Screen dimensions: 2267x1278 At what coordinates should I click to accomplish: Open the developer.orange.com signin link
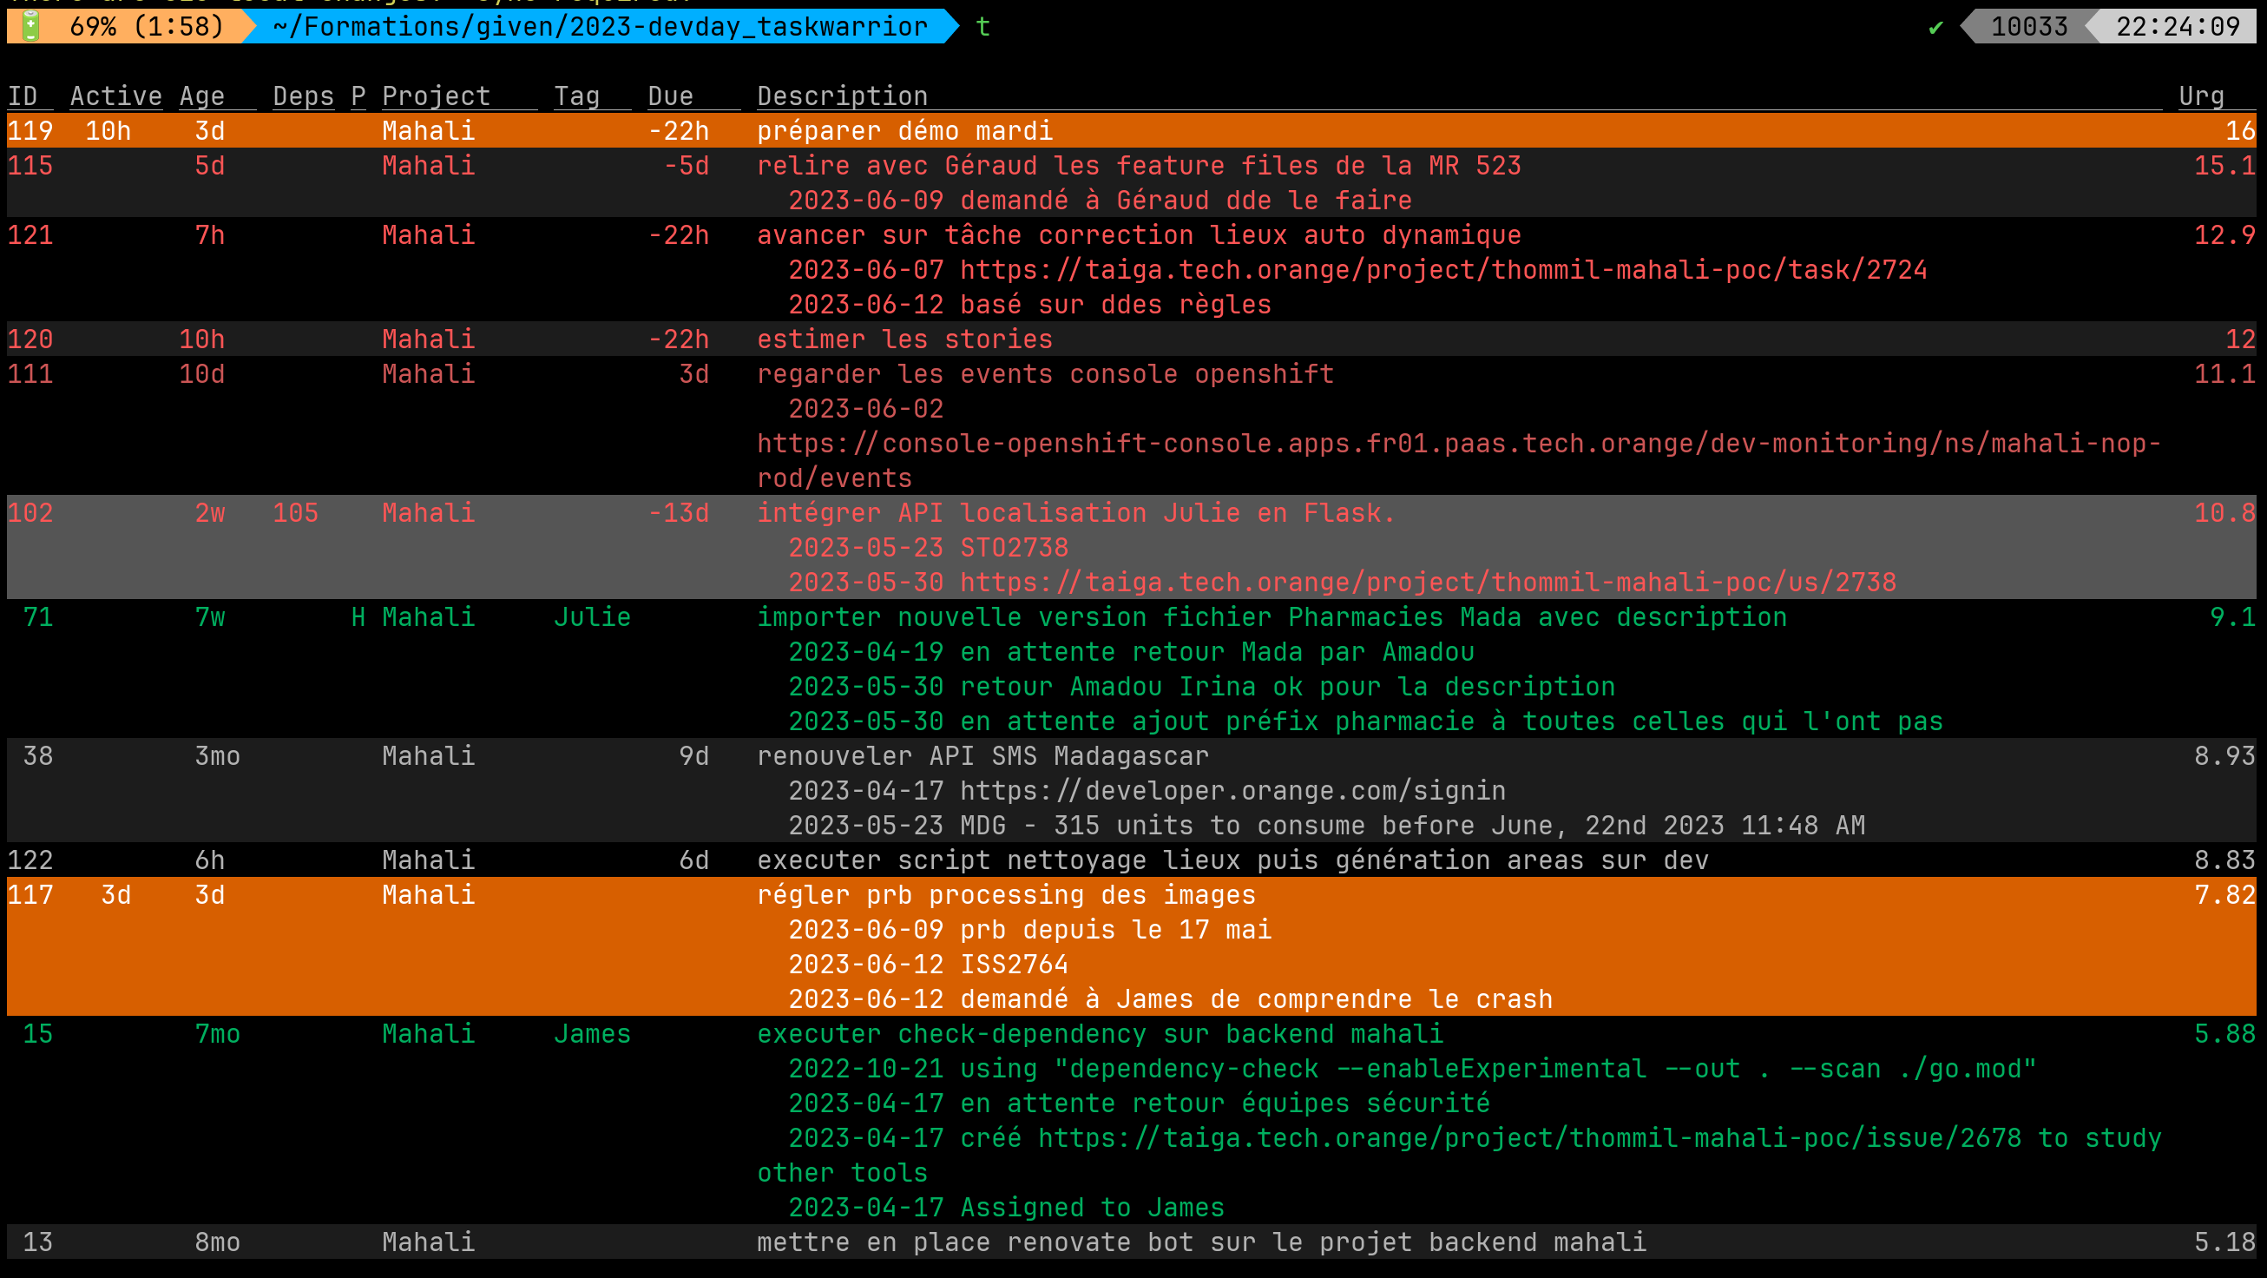(x=1232, y=791)
